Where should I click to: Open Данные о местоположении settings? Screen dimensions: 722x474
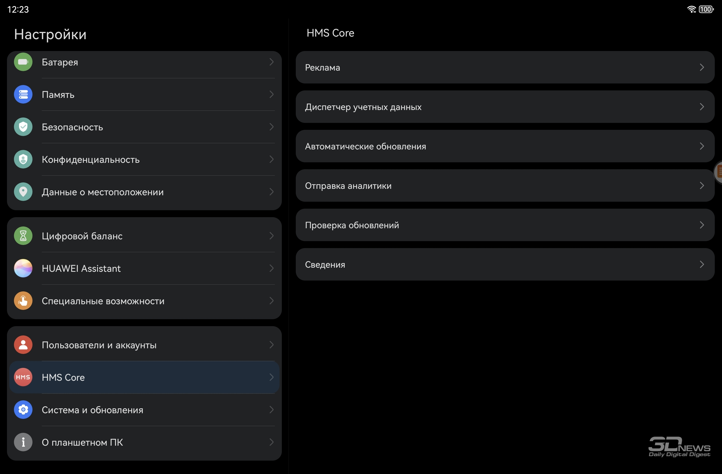[144, 192]
